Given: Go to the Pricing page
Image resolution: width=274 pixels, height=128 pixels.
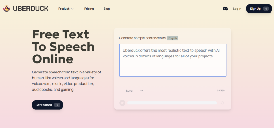Looking at the screenshot, I should tap(89, 9).
